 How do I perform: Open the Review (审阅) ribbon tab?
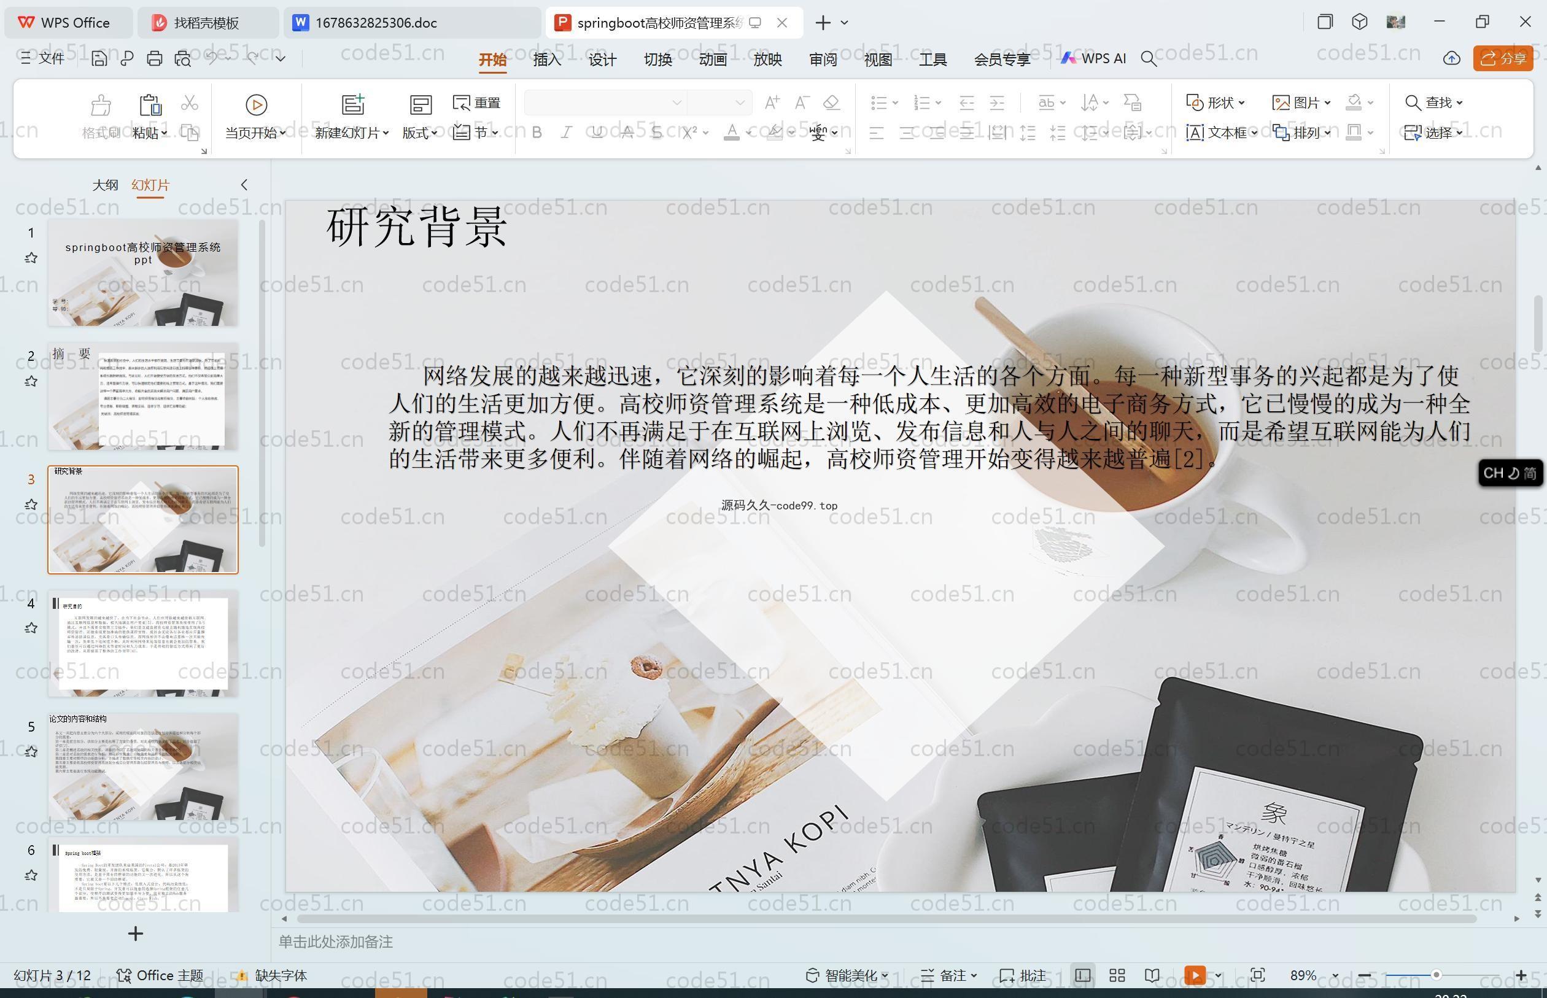[x=823, y=60]
